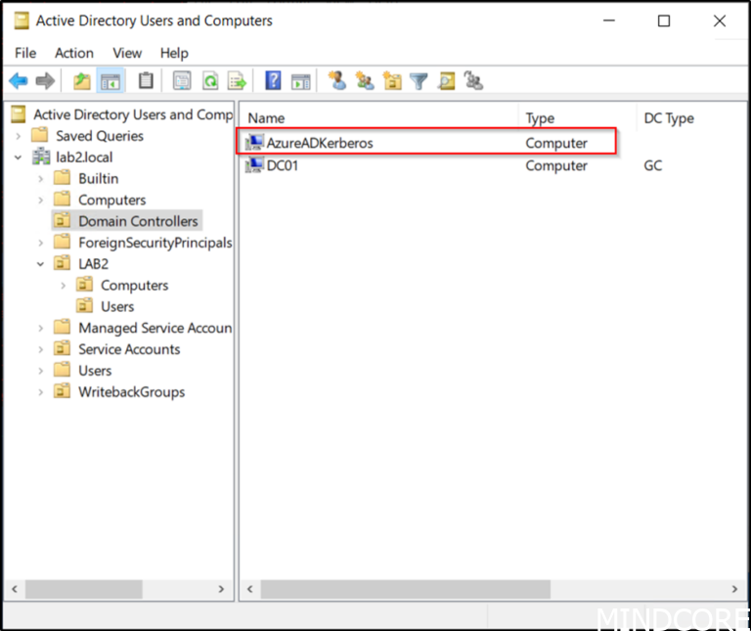Viewport: 751px width, 631px height.
Task: Click the Back arrow toolbar icon
Action: coord(19,81)
